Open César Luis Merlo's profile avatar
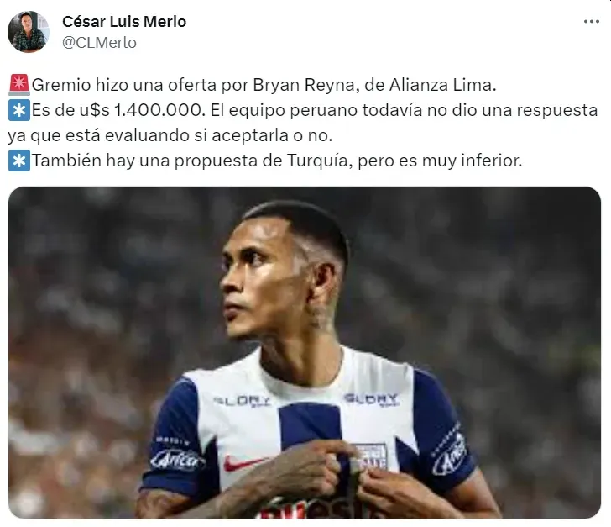 (x=29, y=32)
